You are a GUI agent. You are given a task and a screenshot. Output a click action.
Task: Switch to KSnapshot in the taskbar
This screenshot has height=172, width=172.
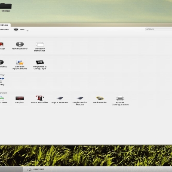tap(36, 169)
